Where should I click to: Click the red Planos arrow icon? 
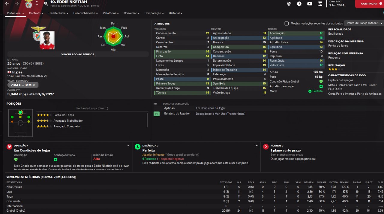coord(265,147)
